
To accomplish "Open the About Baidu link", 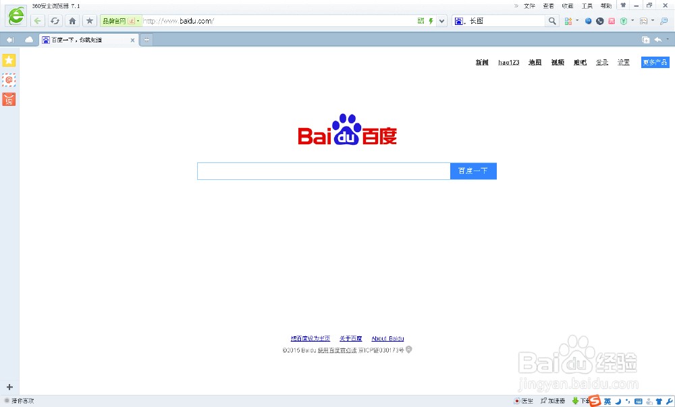I will (x=388, y=339).
